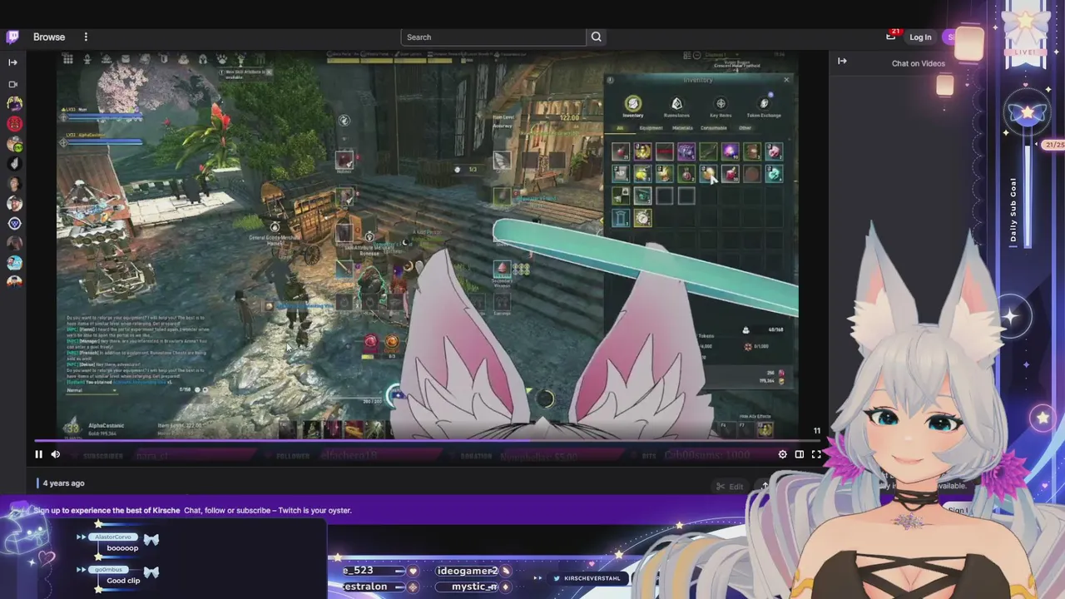Image resolution: width=1065 pixels, height=599 pixels.
Task: Choose the All filter in the Inventory
Action: (x=620, y=128)
